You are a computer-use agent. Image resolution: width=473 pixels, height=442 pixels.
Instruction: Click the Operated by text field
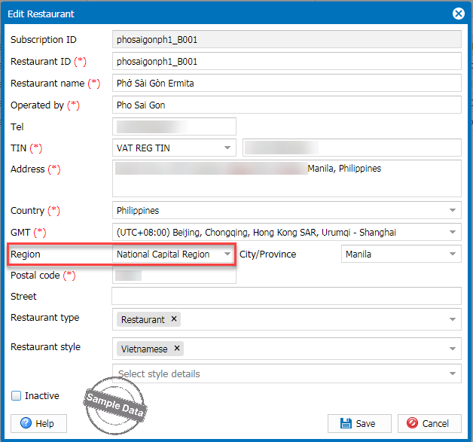click(x=286, y=105)
